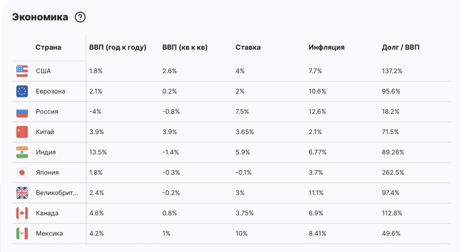The height and width of the screenshot is (252, 460).
Task: Click the Canada flag icon
Action: (x=22, y=213)
